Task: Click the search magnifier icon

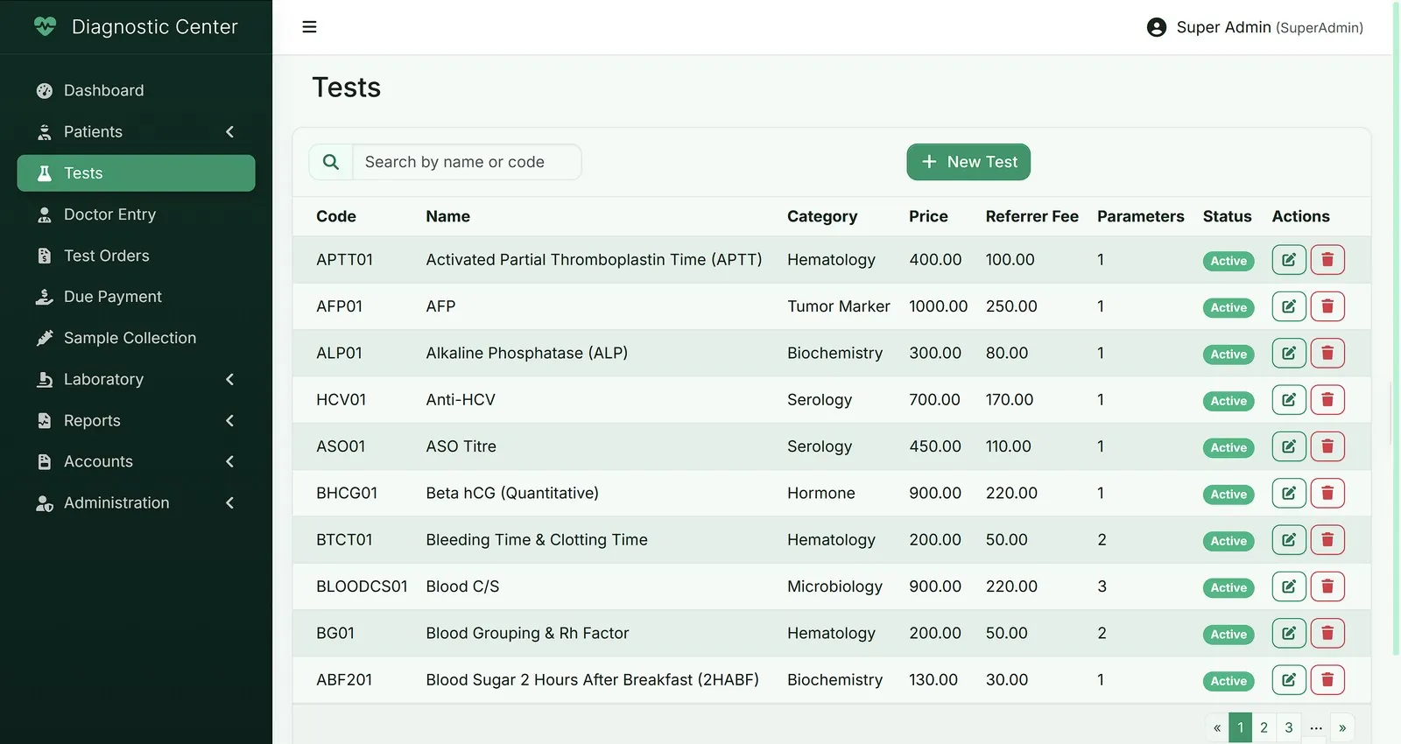Action: click(x=331, y=162)
